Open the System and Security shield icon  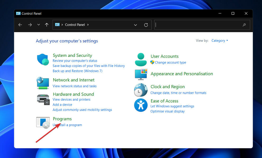pyautogui.click(x=43, y=59)
